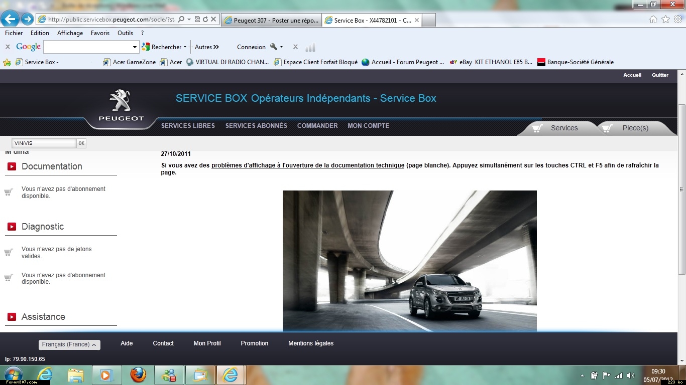
Task: Click SERVICES ABONNÉS in site navigation
Action: coord(256,126)
